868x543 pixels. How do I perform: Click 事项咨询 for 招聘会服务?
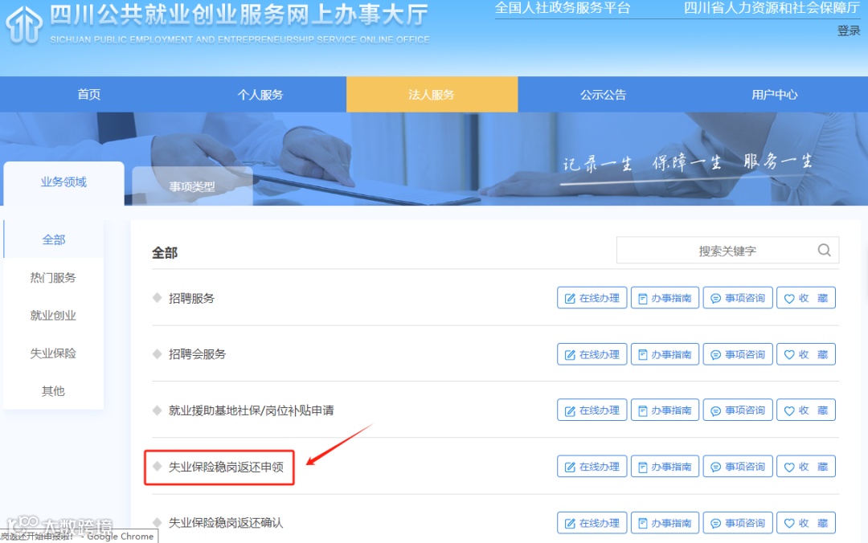coord(737,354)
